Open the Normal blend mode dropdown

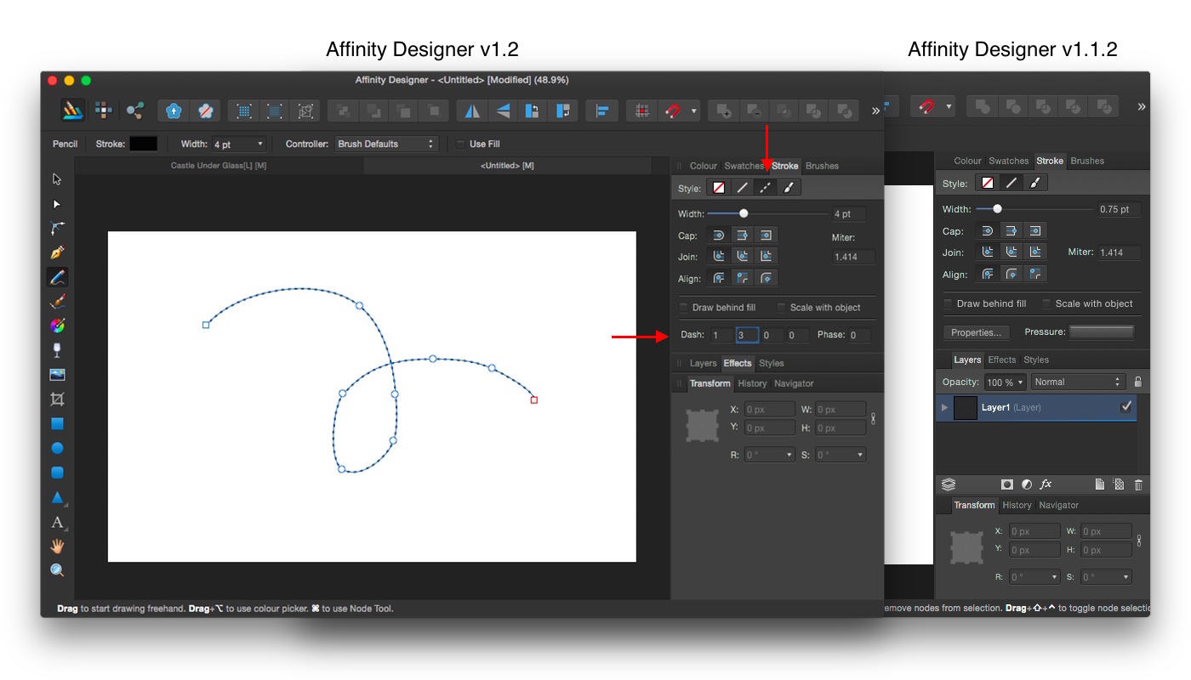(x=1079, y=382)
